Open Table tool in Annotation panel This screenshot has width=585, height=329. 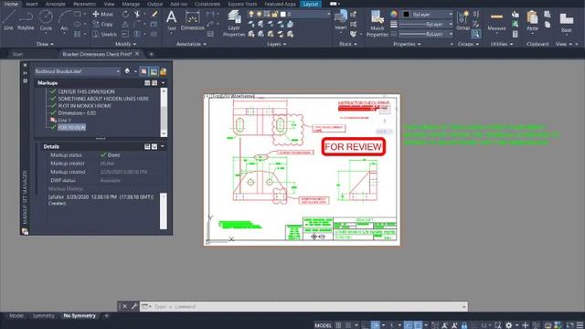pyautogui.click(x=210, y=35)
